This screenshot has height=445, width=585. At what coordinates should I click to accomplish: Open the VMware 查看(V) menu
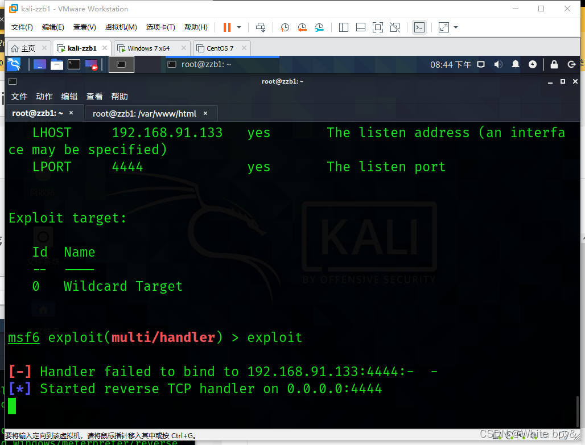tap(85, 27)
